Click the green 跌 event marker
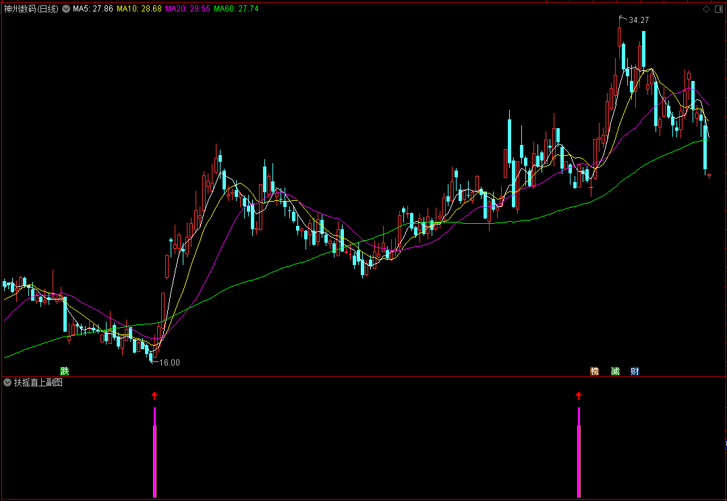 (65, 371)
